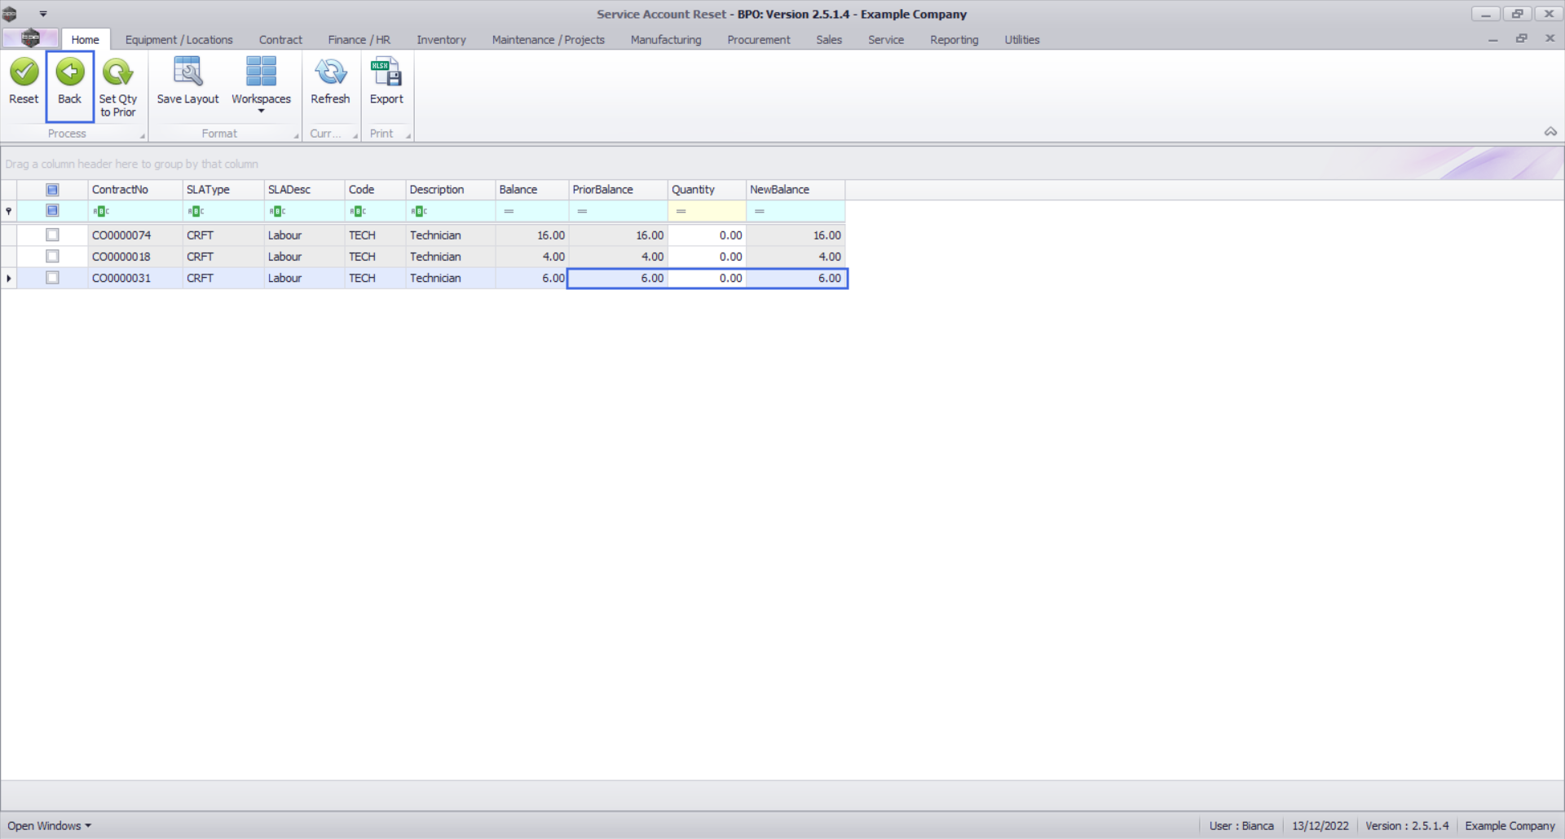Open the Equipment / Locations tab
This screenshot has height=839, width=1565.
click(179, 40)
